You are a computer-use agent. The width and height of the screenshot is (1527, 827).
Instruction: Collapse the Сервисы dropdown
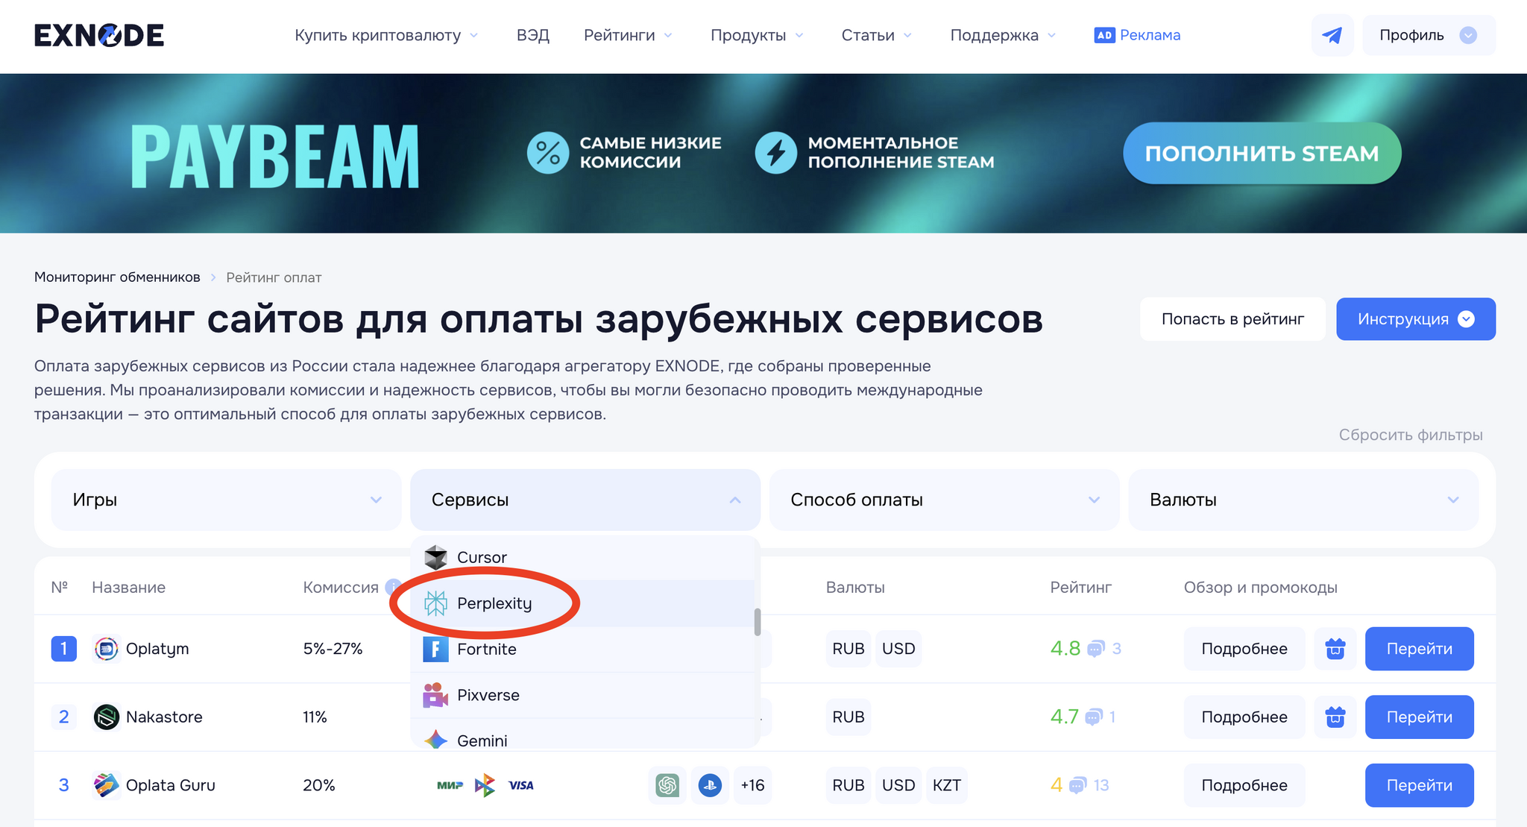tap(585, 500)
